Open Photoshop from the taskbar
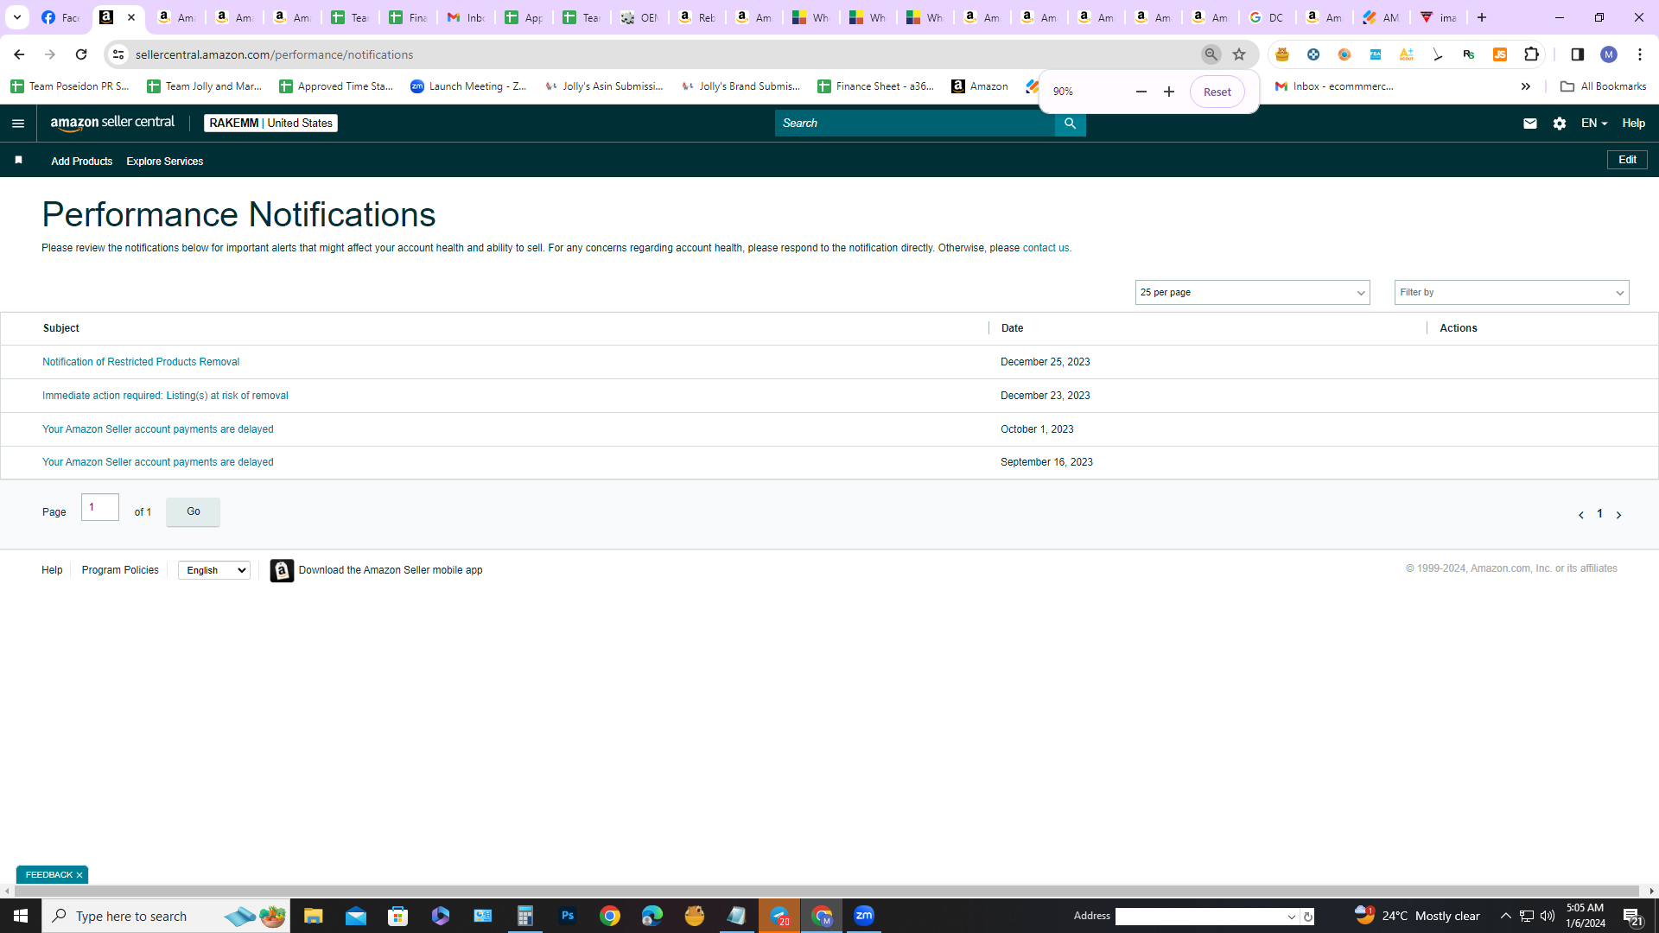 tap(568, 916)
